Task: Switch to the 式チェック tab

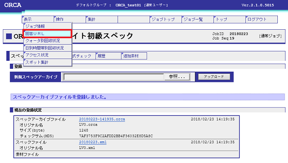Action: 84,56
